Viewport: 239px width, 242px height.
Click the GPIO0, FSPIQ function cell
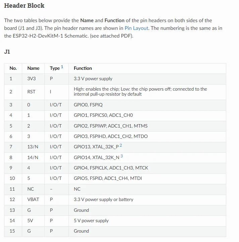[x=88, y=105]
